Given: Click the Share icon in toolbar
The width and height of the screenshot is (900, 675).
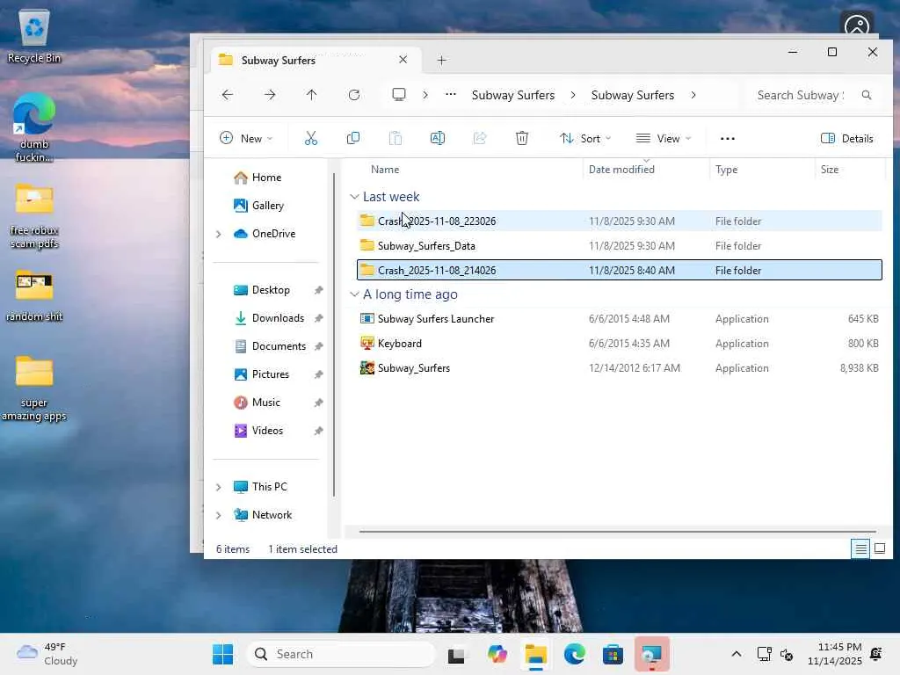Looking at the screenshot, I should [x=480, y=138].
